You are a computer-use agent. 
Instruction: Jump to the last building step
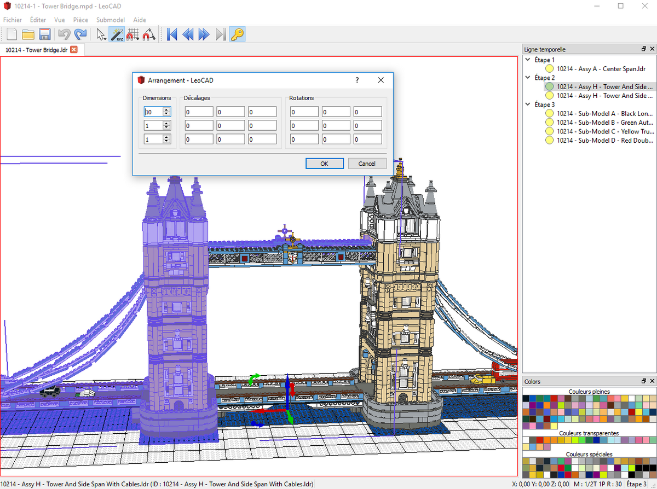221,34
